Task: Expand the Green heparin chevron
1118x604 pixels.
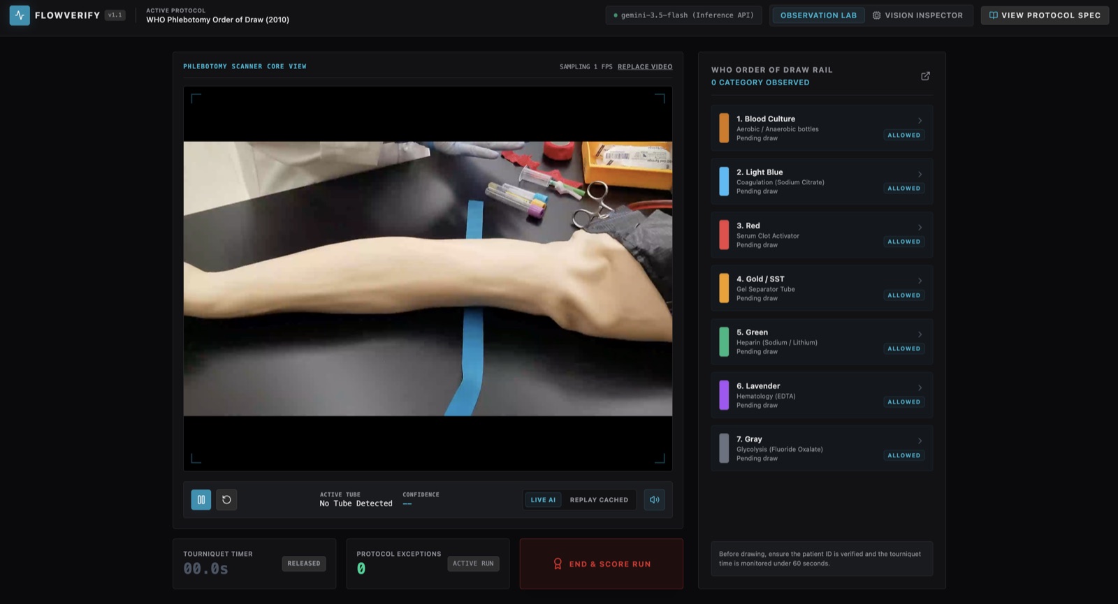Action: tap(920, 334)
